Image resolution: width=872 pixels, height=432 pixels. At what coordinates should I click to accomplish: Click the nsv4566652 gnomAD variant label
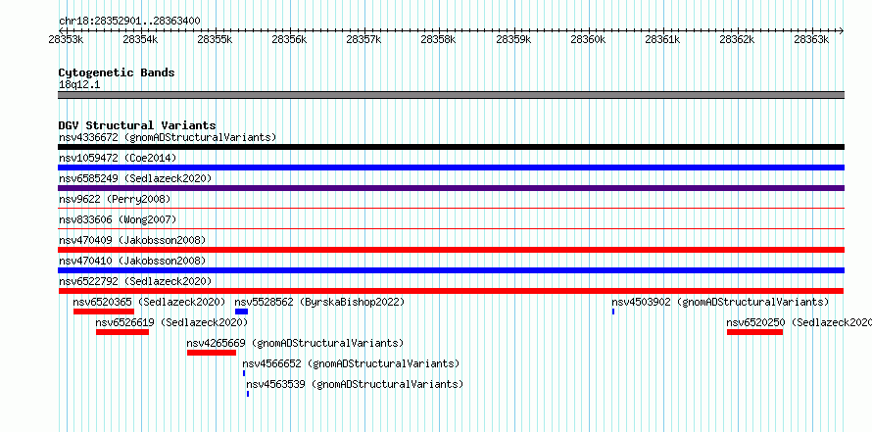[351, 363]
